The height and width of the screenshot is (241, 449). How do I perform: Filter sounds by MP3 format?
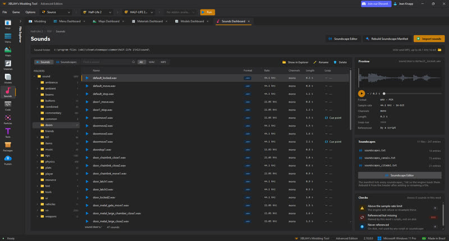[163, 62]
